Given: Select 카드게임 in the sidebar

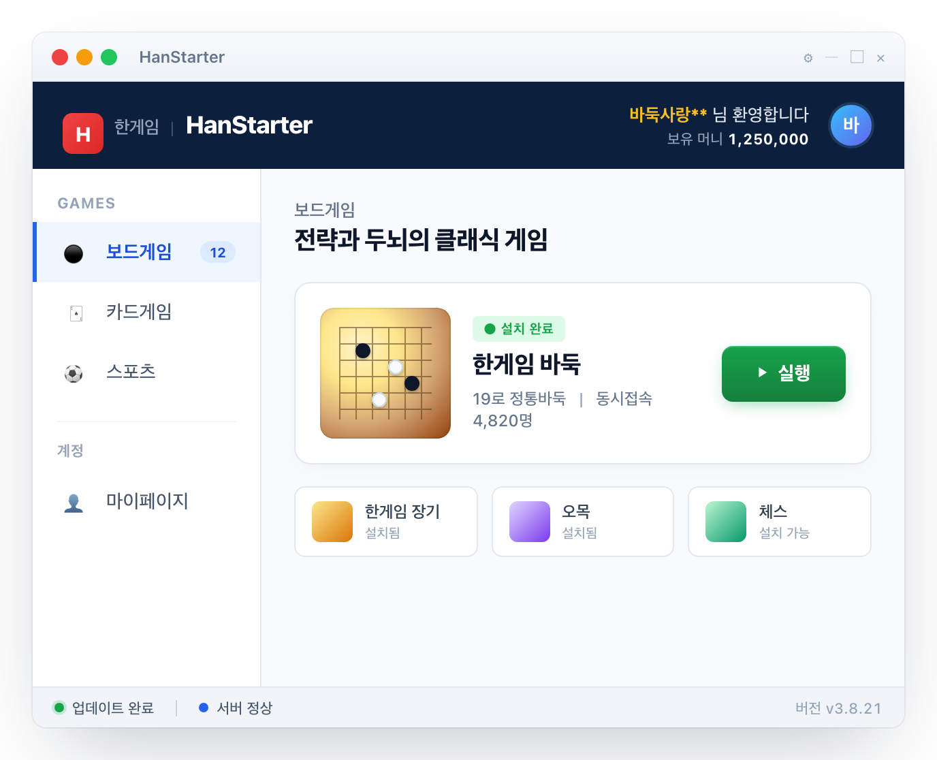Looking at the screenshot, I should point(148,312).
